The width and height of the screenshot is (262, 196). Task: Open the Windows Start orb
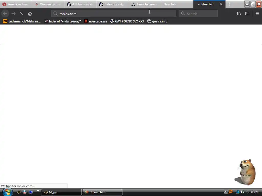tap(7, 192)
